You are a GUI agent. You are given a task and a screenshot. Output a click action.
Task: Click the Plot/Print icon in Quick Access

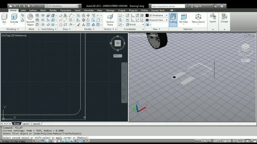[29, 6]
